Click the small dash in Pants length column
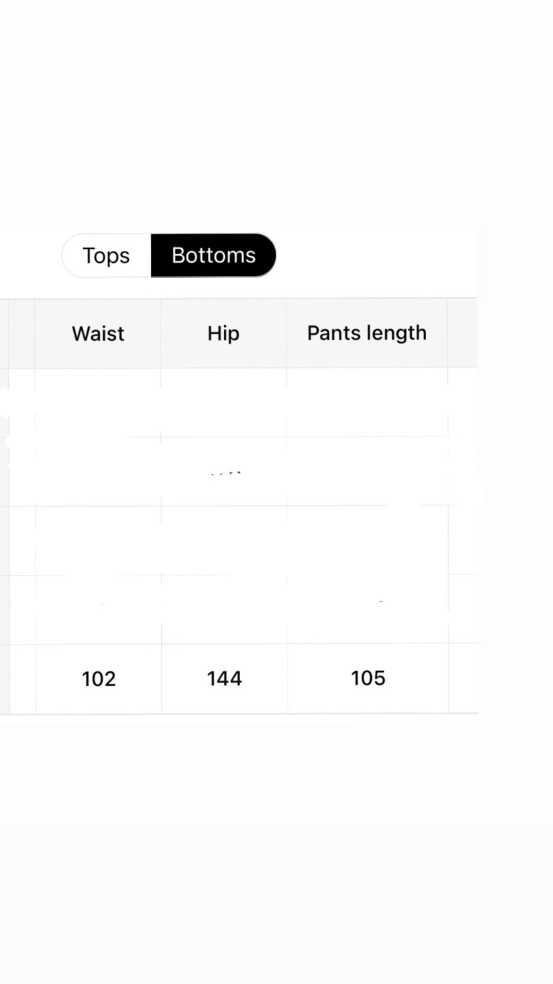Image resolution: width=553 pixels, height=984 pixels. pos(381,601)
